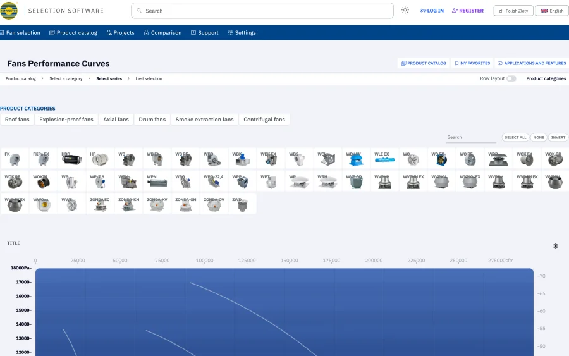Screen dimensions: 569x356
Task: Click the SELECT ALL button
Action: click(515, 138)
